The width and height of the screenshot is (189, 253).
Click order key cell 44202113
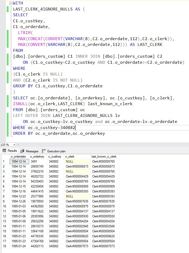tap(38, 246)
